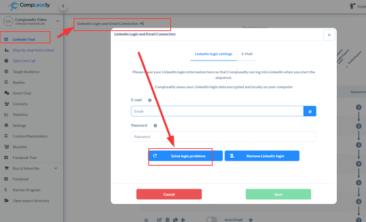Open Step-by-step instructions link in sidebar

[x=34, y=50]
